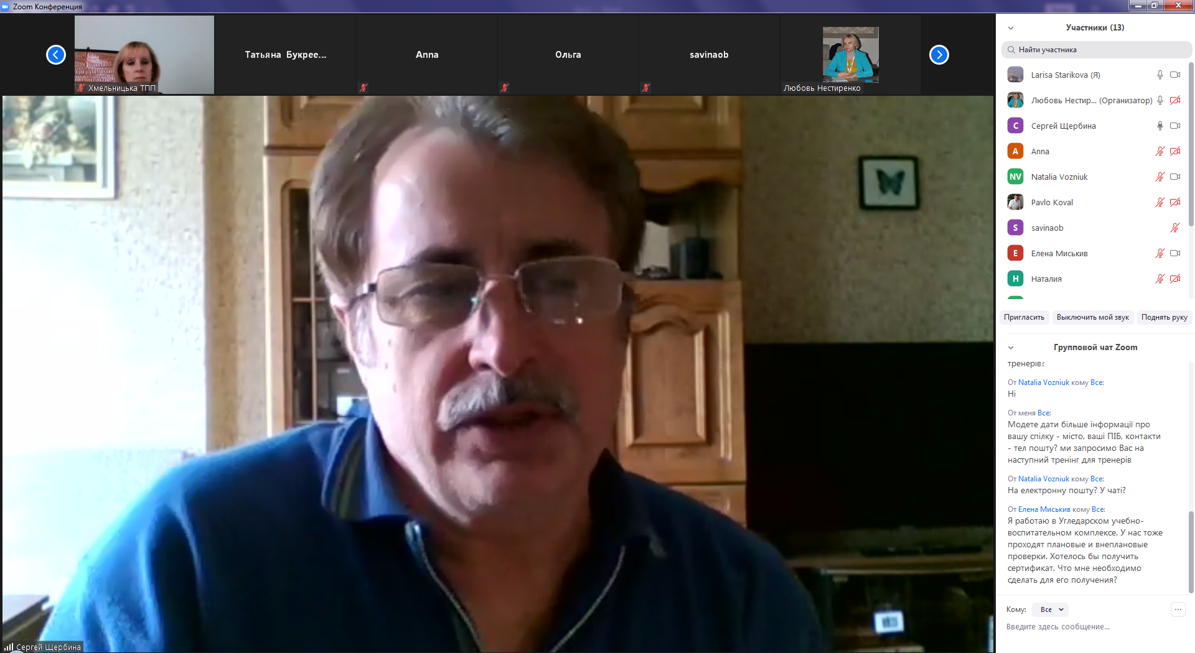Click Наталия's muted microphone icon
This screenshot has height=653, width=1195.
[1160, 279]
